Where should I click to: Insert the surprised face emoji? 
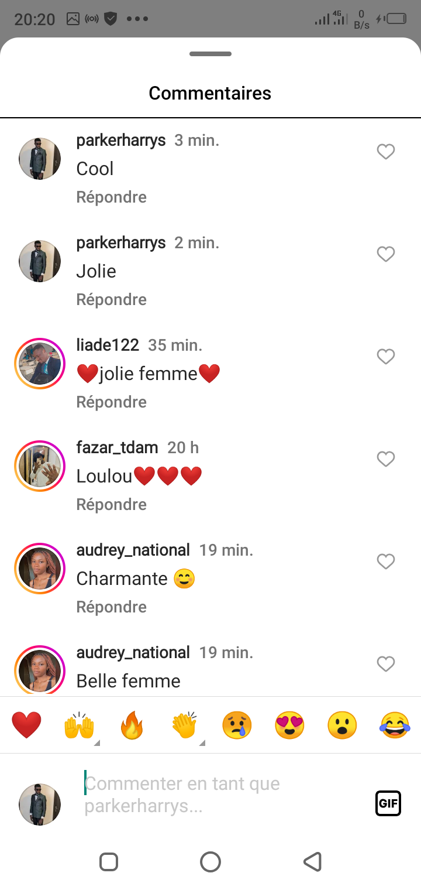click(x=342, y=726)
